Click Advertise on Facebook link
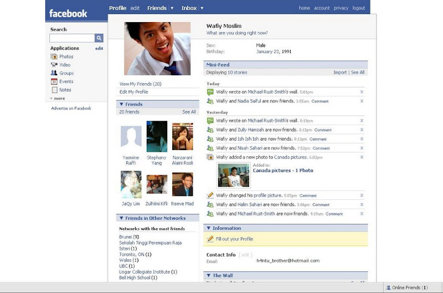 click(x=71, y=108)
